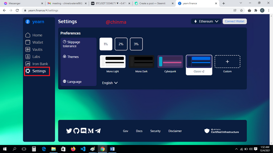This screenshot has height=153, width=273.
Task: Open a new browser tab
Action: (224, 3)
